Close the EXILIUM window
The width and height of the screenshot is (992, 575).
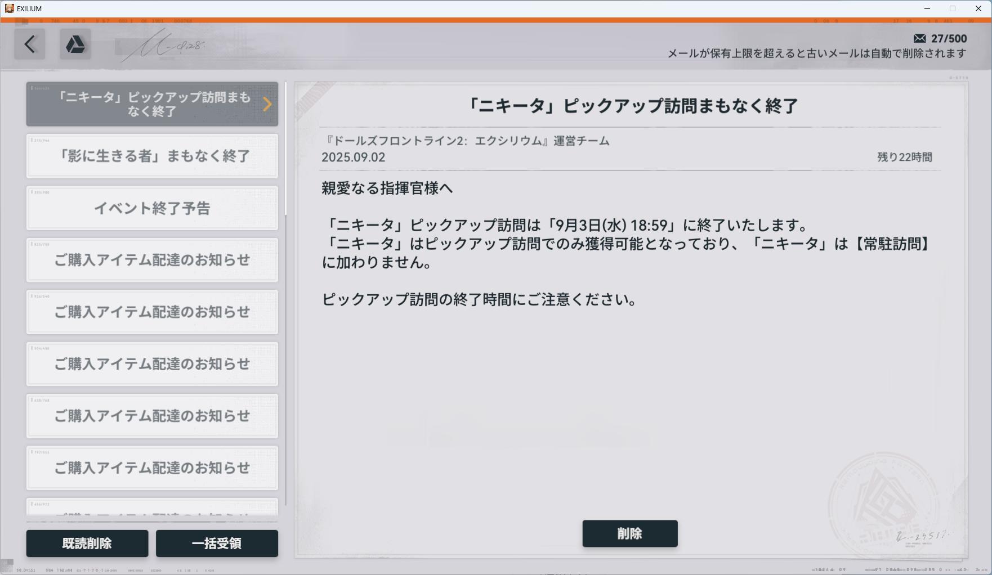(x=978, y=8)
